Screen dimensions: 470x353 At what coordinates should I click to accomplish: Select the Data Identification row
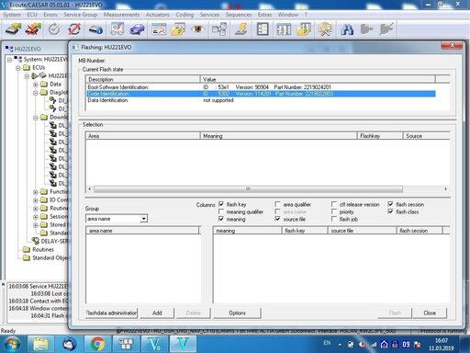[x=261, y=100]
